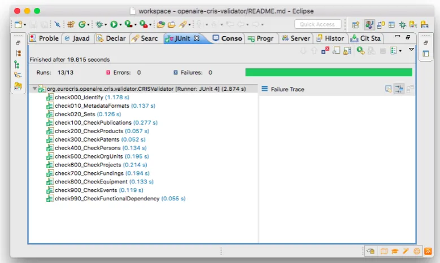
Task: Focus the Quick Access field
Action: point(317,24)
